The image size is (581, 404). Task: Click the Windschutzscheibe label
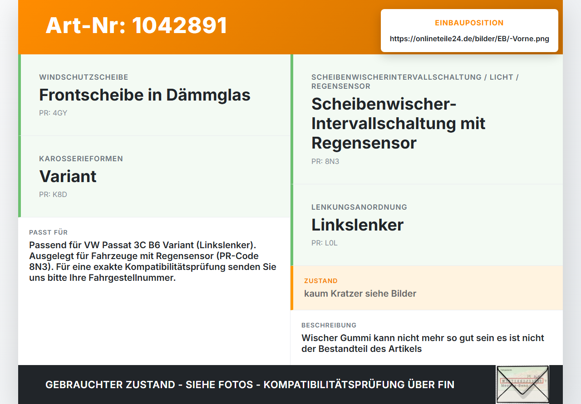coord(84,77)
